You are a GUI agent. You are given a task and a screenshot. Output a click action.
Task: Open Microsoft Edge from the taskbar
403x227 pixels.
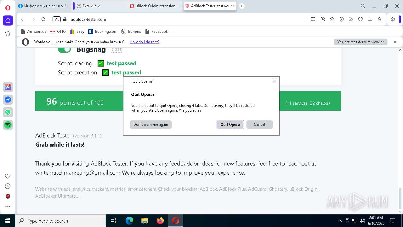pos(129,221)
